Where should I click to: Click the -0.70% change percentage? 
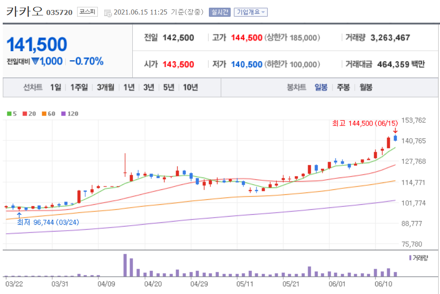pyautogui.click(x=87, y=61)
